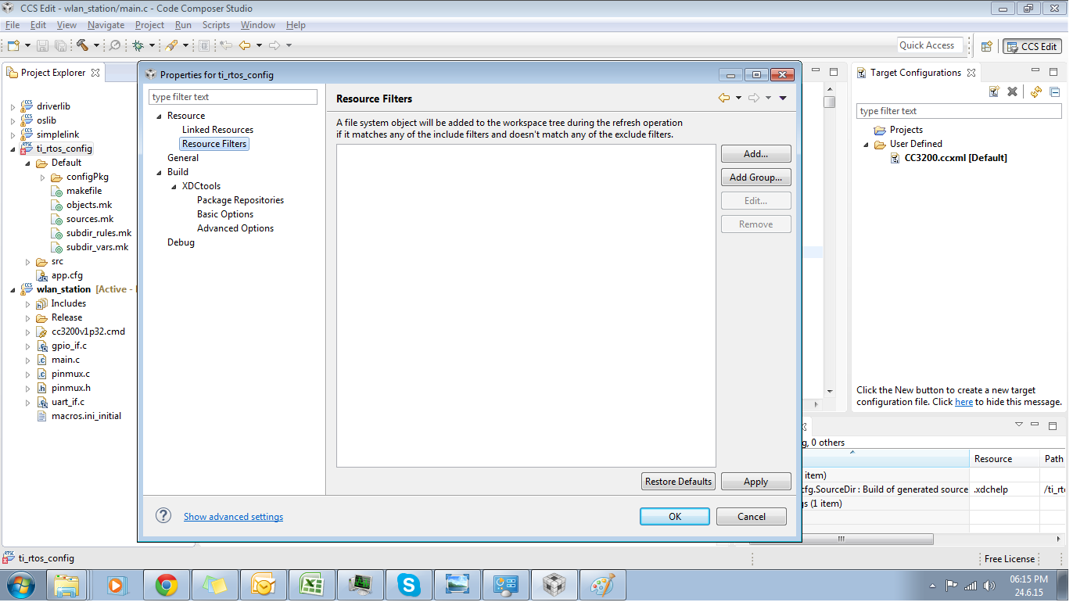Click the 'here' link to hide message

pyautogui.click(x=964, y=402)
